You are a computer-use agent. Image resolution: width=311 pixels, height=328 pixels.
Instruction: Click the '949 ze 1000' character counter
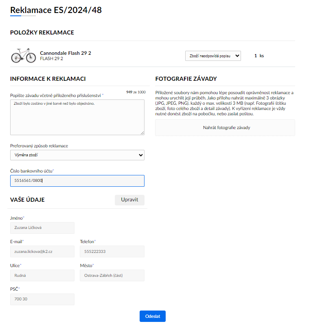pos(136,92)
